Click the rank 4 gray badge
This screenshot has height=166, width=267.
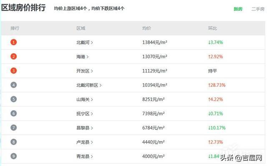(14, 85)
